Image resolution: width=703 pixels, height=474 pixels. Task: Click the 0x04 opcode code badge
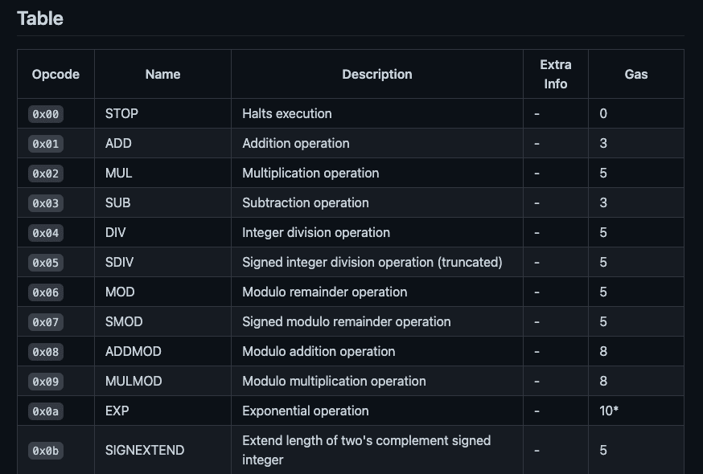coord(46,233)
